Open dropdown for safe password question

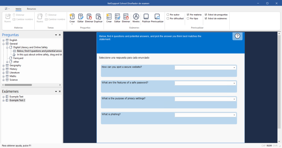click(x=234, y=83)
